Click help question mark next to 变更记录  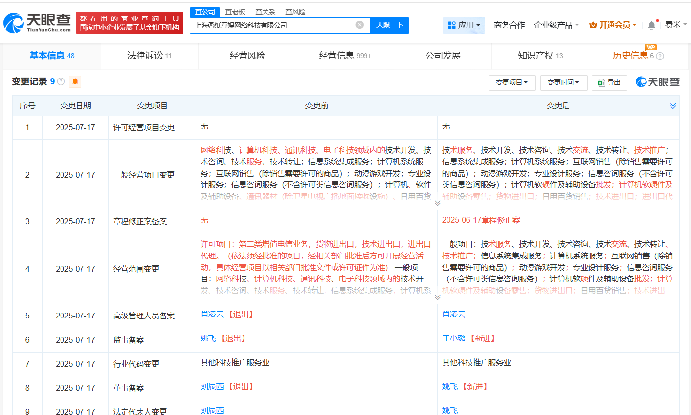(61, 81)
